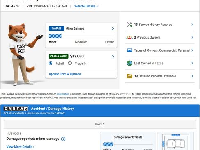The height and width of the screenshot is (150, 200).
Task: Click the car Types of Owners icon
Action: (130, 50)
